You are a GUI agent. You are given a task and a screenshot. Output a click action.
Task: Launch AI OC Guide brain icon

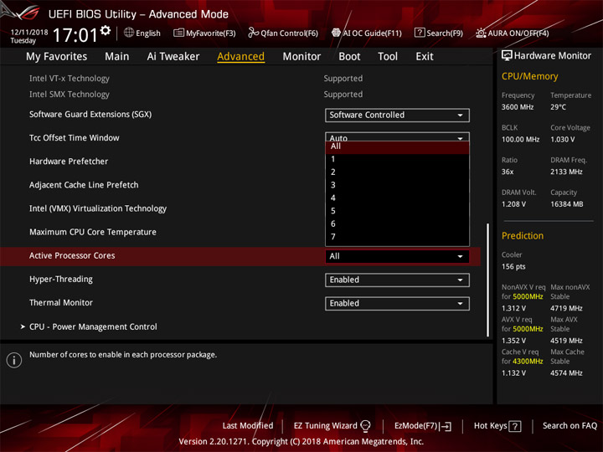[336, 33]
